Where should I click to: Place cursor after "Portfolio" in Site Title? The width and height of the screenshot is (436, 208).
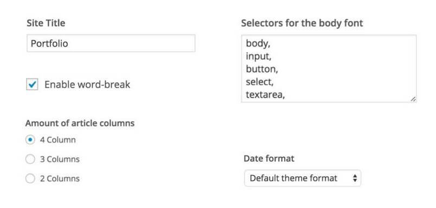69,43
